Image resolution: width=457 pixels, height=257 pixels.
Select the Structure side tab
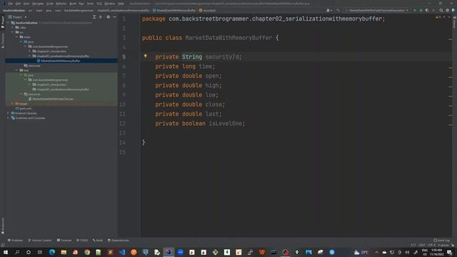(3, 40)
